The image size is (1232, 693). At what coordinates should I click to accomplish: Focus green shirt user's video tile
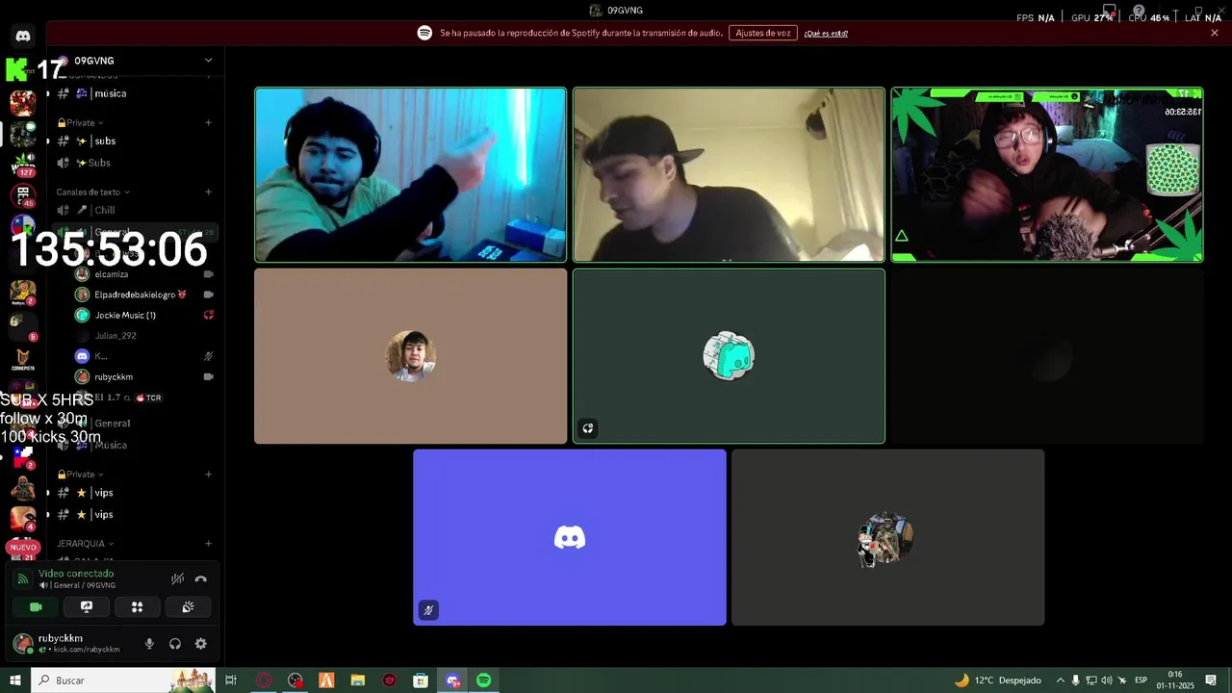410,174
